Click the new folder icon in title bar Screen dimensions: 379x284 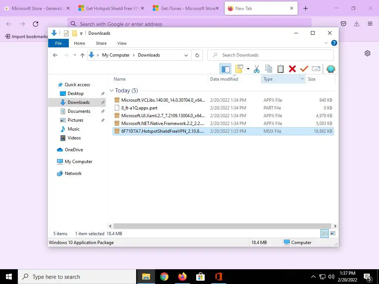[74, 33]
